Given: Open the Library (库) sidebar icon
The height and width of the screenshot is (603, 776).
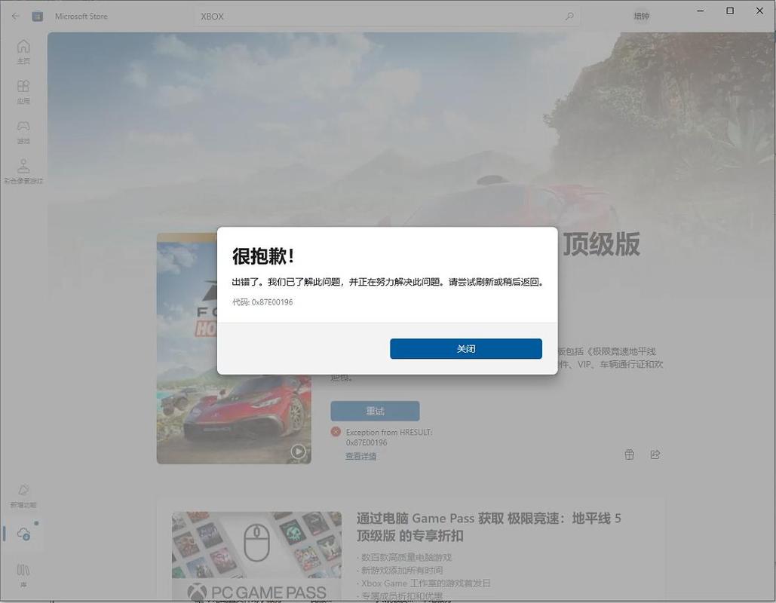Looking at the screenshot, I should click(23, 575).
